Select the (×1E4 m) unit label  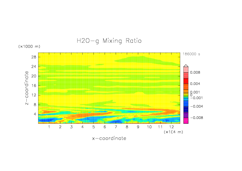[x=173, y=132]
